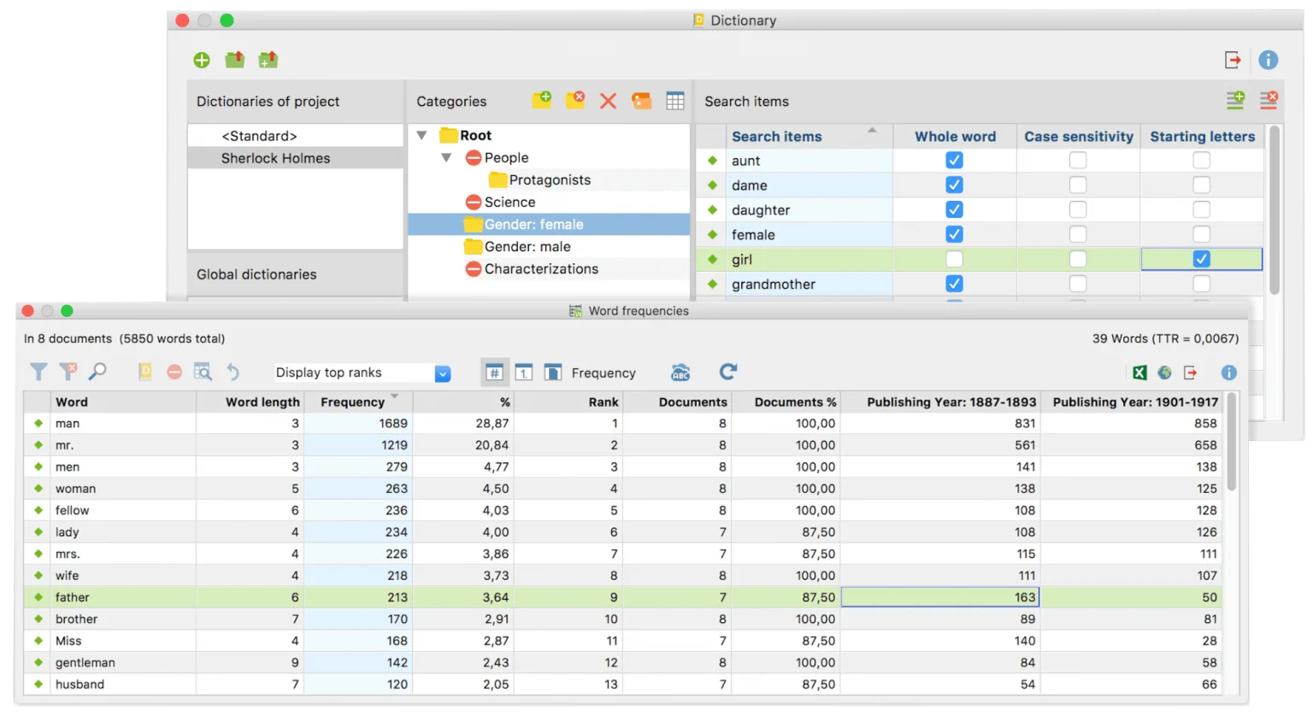Select the Gender: female category
Screen dimensions: 1313x716
point(549,225)
